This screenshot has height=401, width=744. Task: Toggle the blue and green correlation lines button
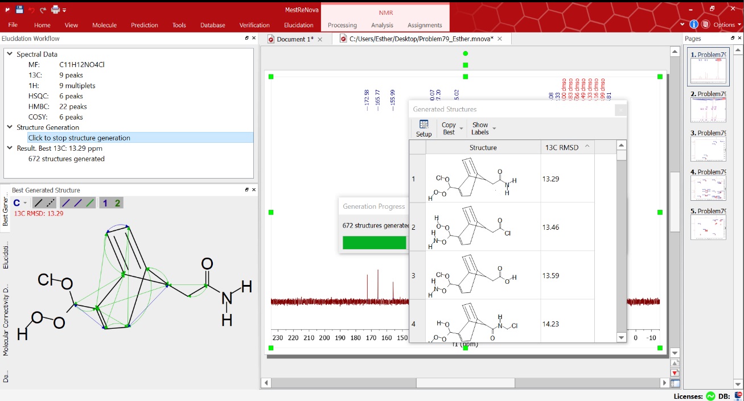coord(79,203)
